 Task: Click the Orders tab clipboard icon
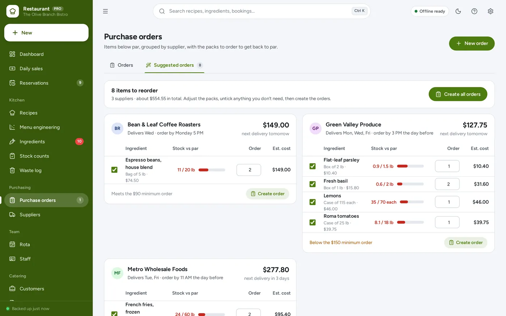click(x=112, y=65)
